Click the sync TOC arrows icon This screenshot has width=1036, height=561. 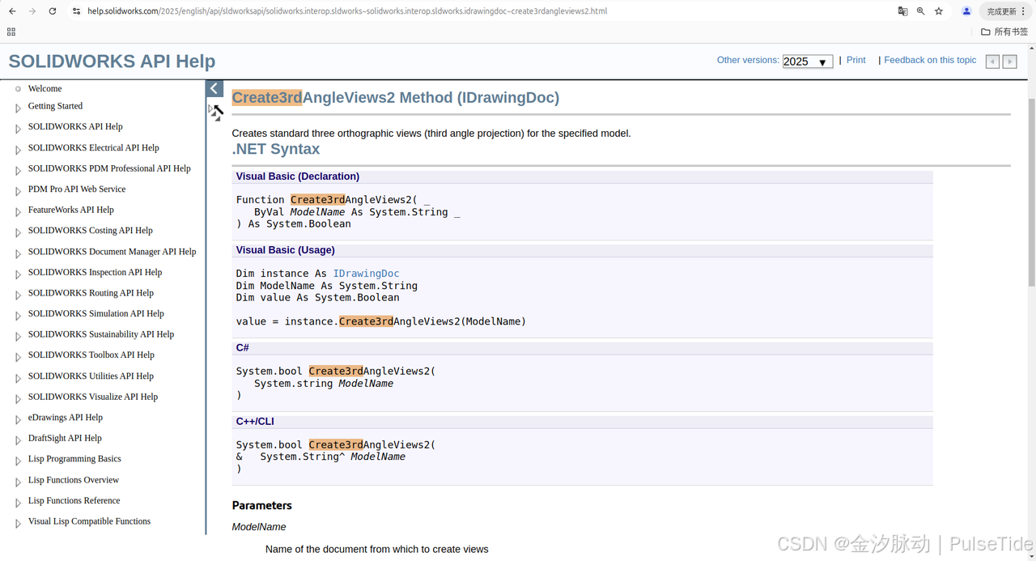pos(216,113)
